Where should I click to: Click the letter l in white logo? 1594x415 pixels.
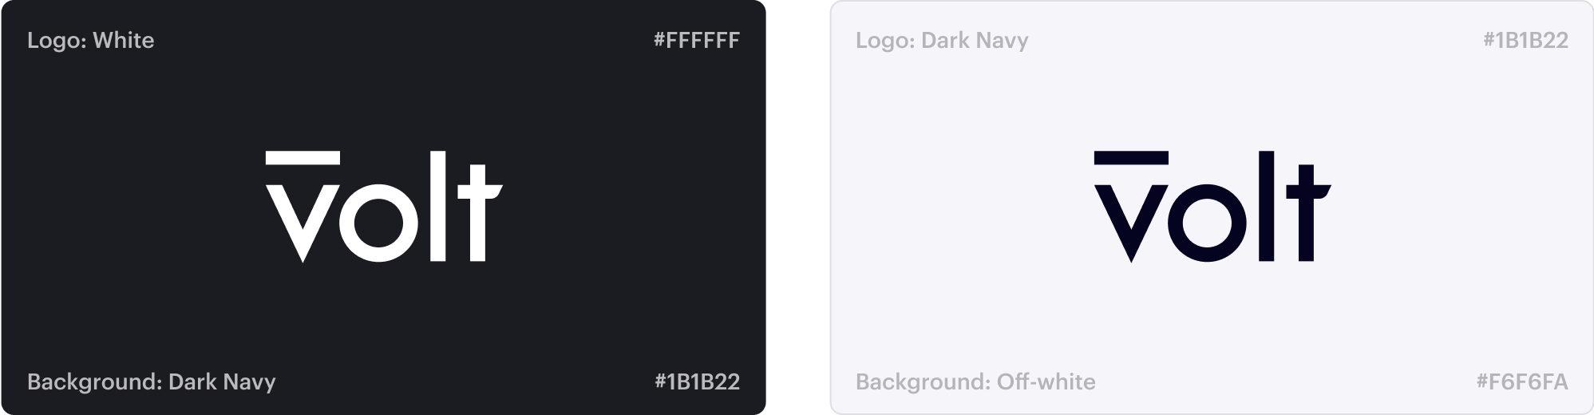coord(438,206)
